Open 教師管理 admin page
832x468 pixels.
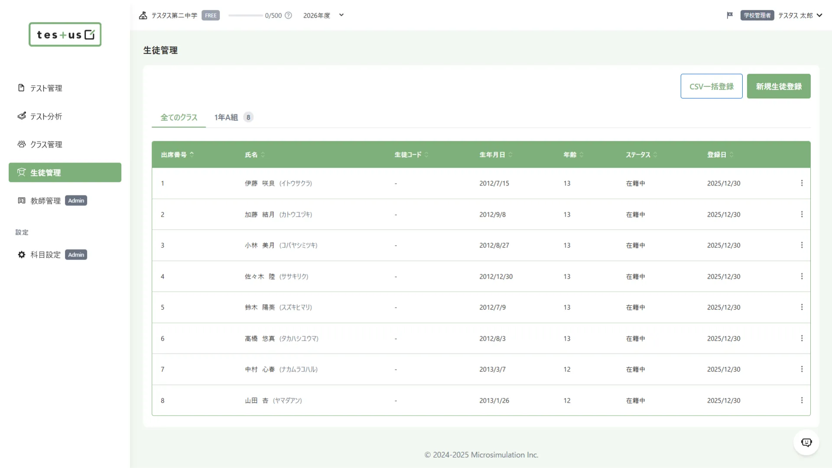(x=65, y=201)
